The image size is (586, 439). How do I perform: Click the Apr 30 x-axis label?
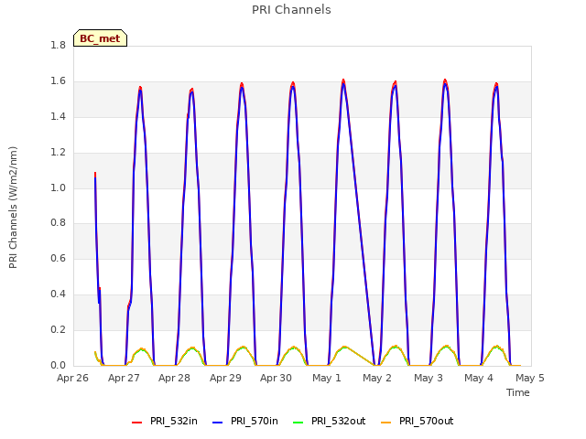coord(276,378)
